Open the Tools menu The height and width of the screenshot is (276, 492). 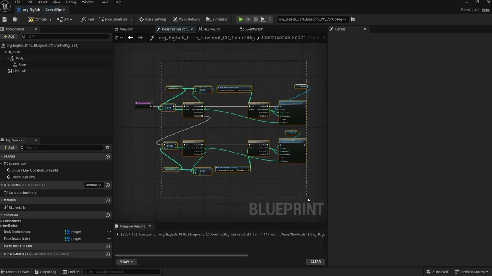(x=104, y=2)
